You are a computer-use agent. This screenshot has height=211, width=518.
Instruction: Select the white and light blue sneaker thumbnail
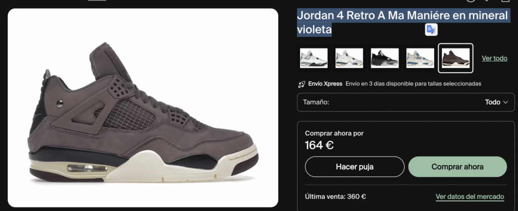[420, 58]
